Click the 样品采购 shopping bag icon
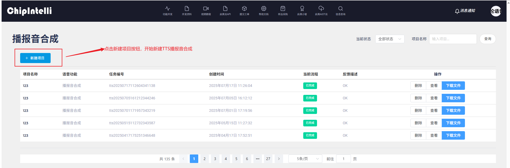Viewport: 510px width, 168px height. coord(283,9)
